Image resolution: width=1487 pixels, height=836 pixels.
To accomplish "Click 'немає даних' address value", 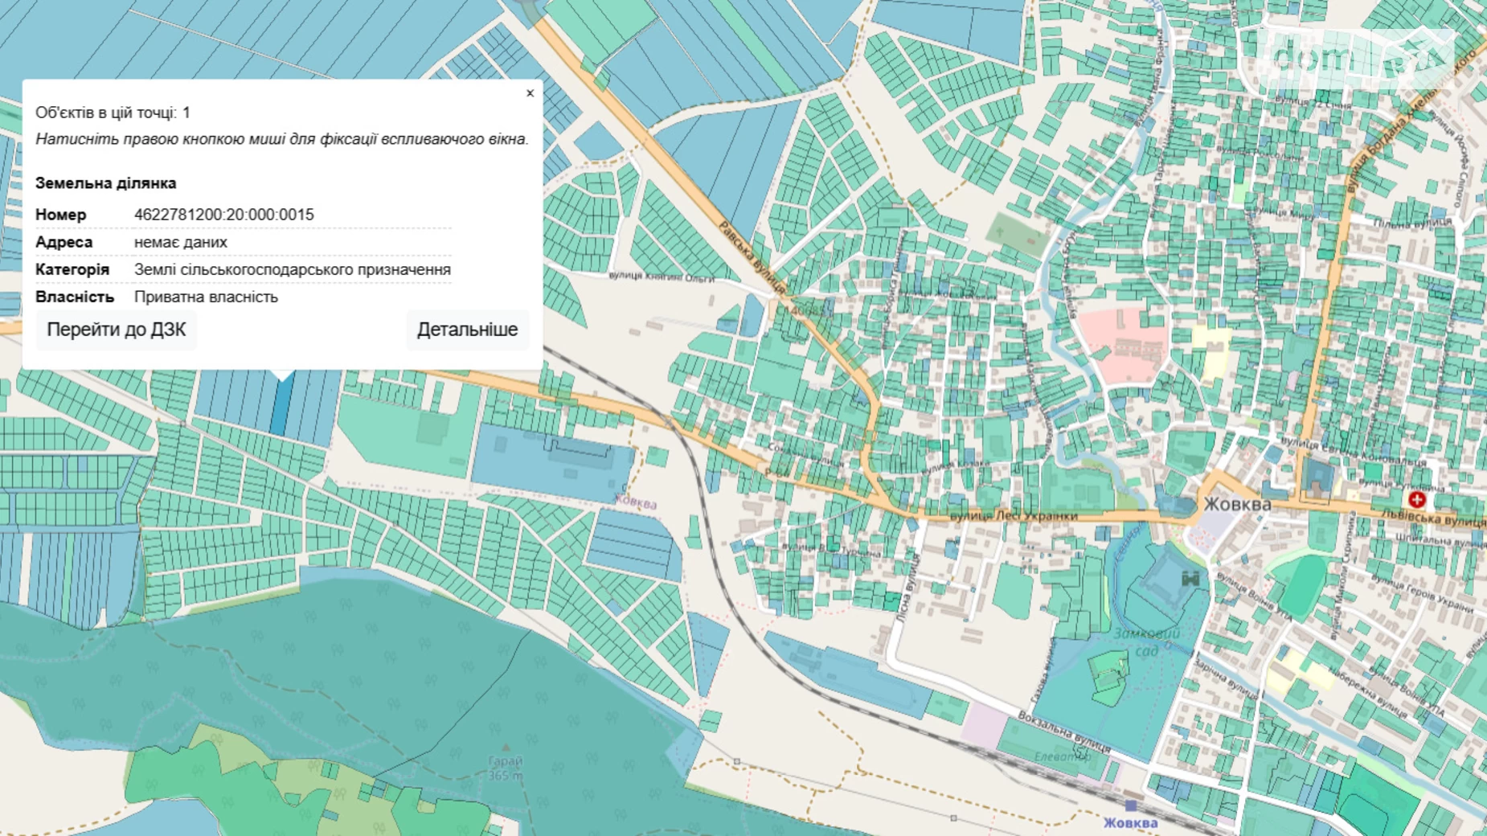I will [x=181, y=242].
